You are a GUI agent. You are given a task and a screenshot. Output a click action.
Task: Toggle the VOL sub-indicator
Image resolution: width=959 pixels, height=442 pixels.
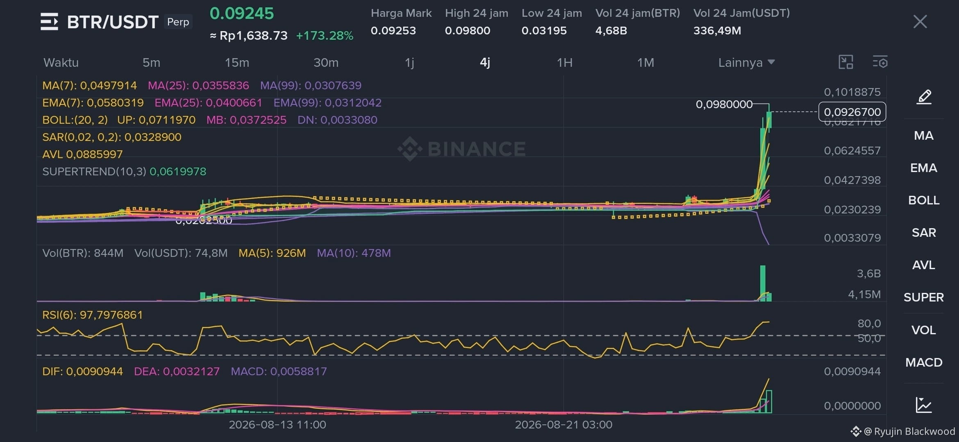point(924,330)
